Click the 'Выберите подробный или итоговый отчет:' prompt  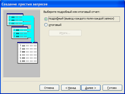[72, 12]
